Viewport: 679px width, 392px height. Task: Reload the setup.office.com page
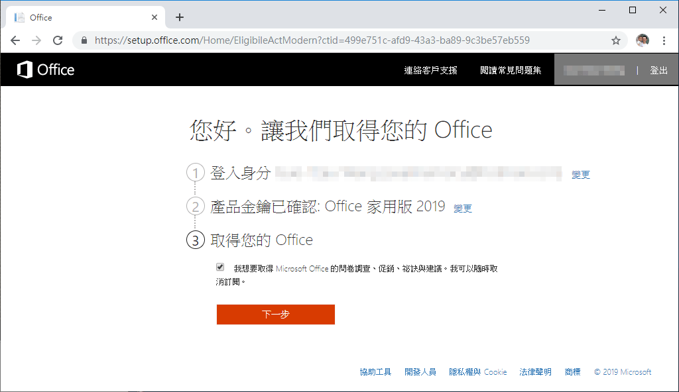[x=57, y=40]
